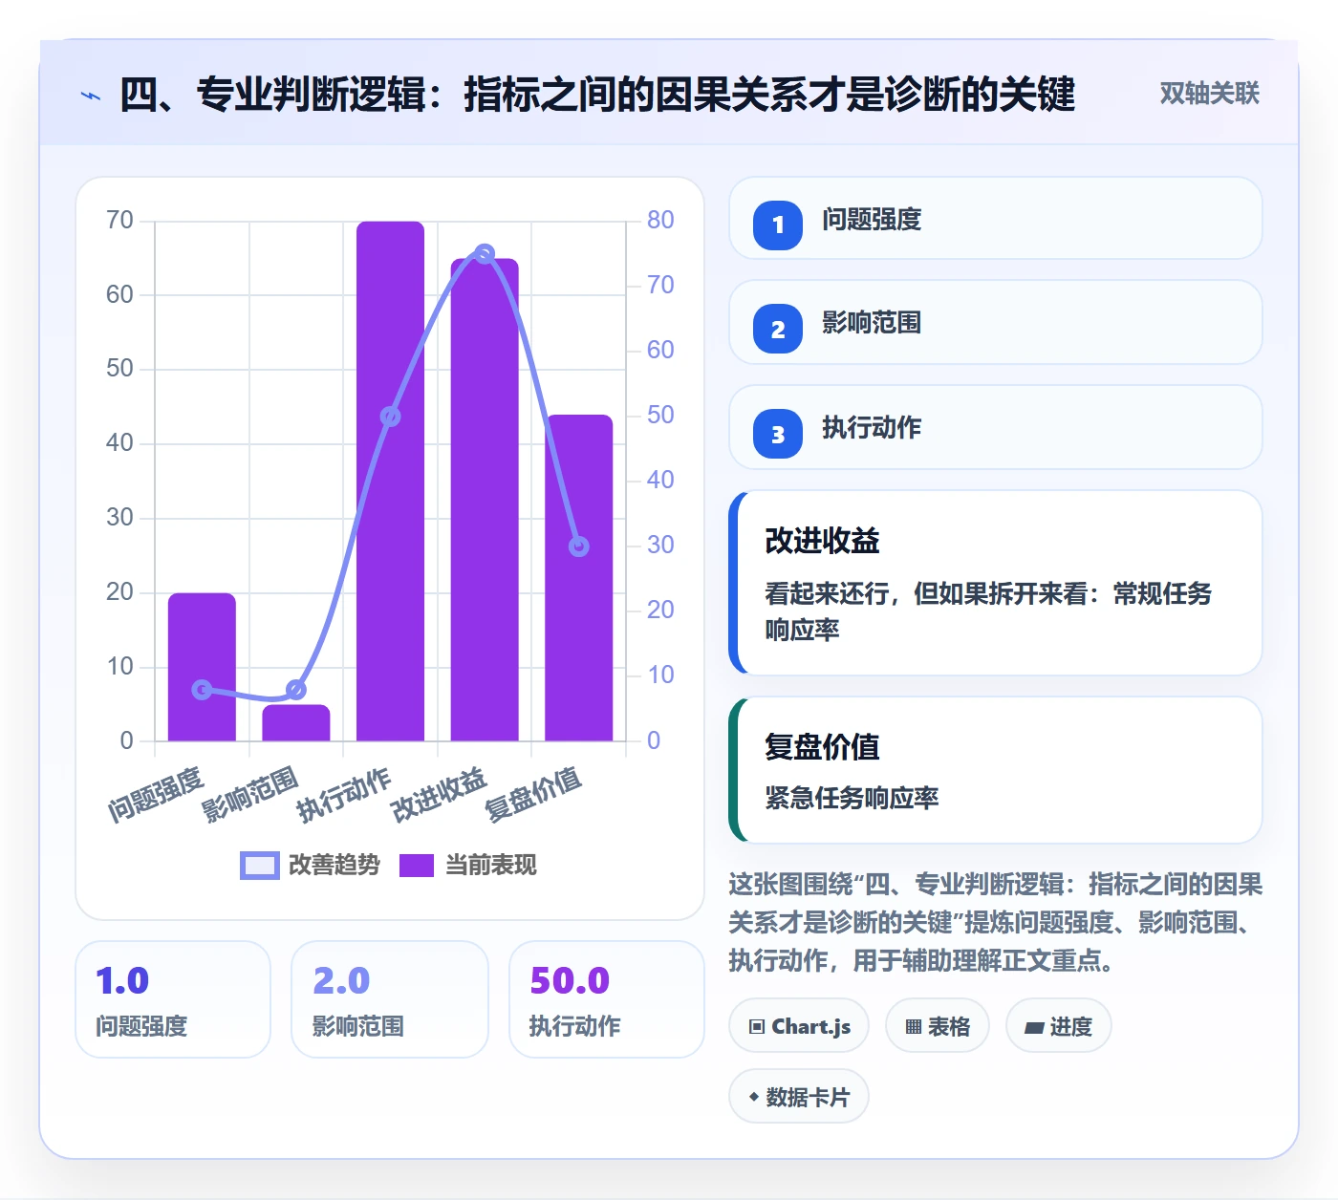Click the number 1 badge for 问题强度
Screen dimensions: 1338x1200
pyautogui.click(x=778, y=225)
